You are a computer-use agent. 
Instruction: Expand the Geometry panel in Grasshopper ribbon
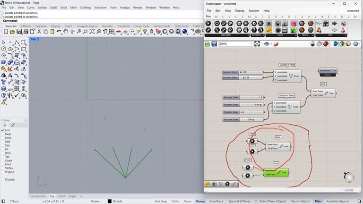tap(247, 35)
